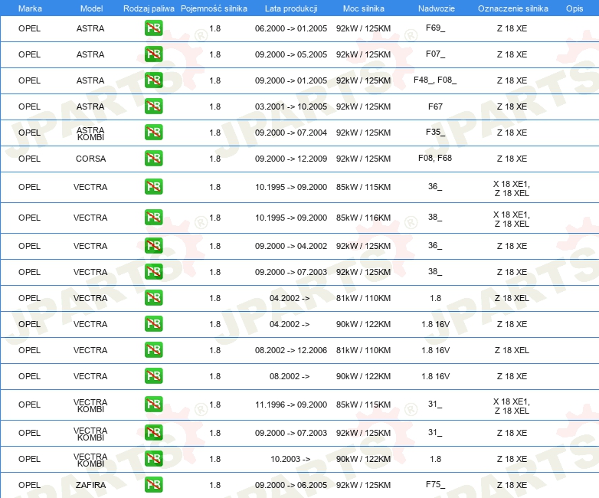This screenshot has width=599, height=498.
Task: Click the '06.2000 -> 01.2005' production years cell
Action: pos(291,28)
